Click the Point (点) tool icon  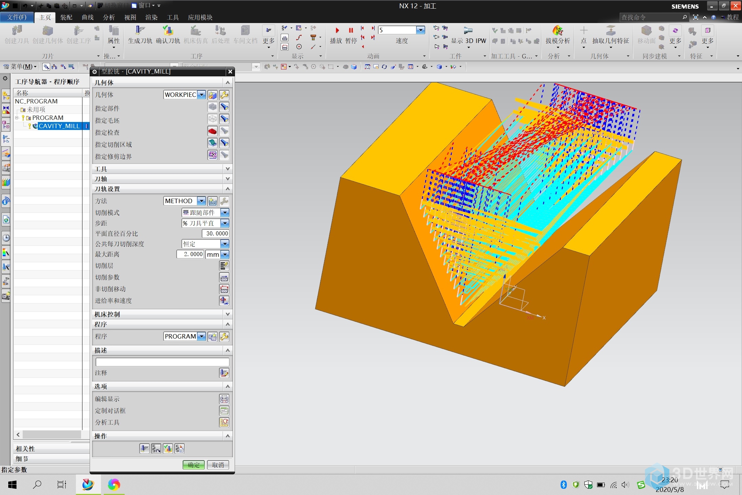point(584,31)
